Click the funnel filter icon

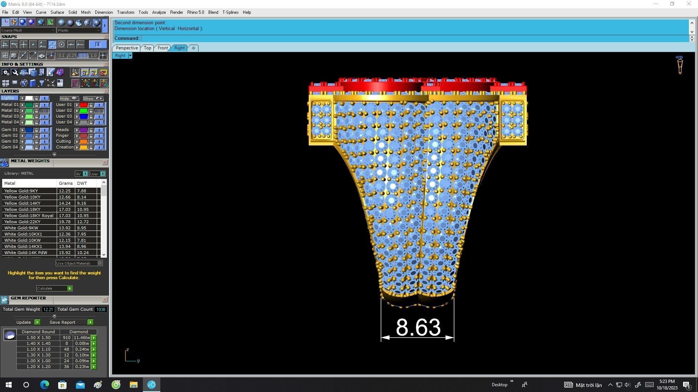(x=42, y=83)
